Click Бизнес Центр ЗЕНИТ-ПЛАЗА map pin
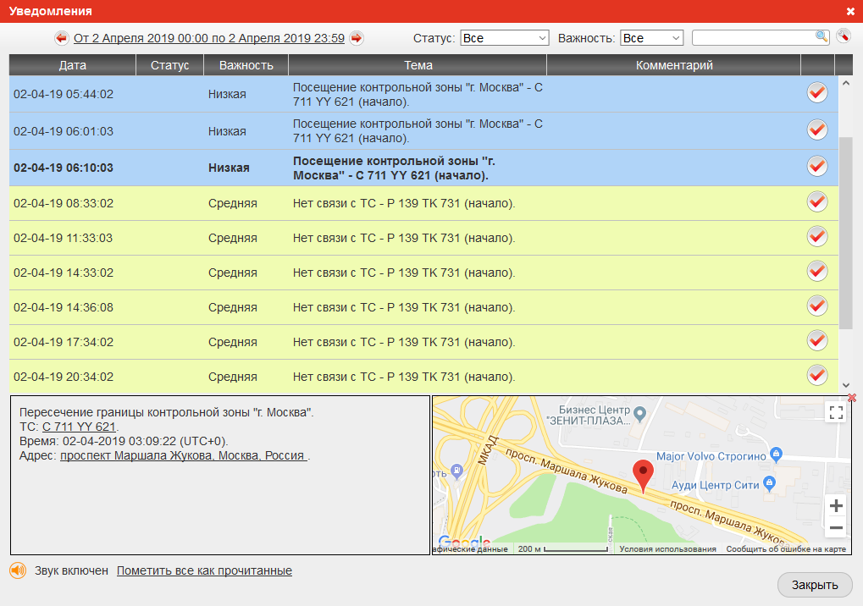 click(x=639, y=414)
